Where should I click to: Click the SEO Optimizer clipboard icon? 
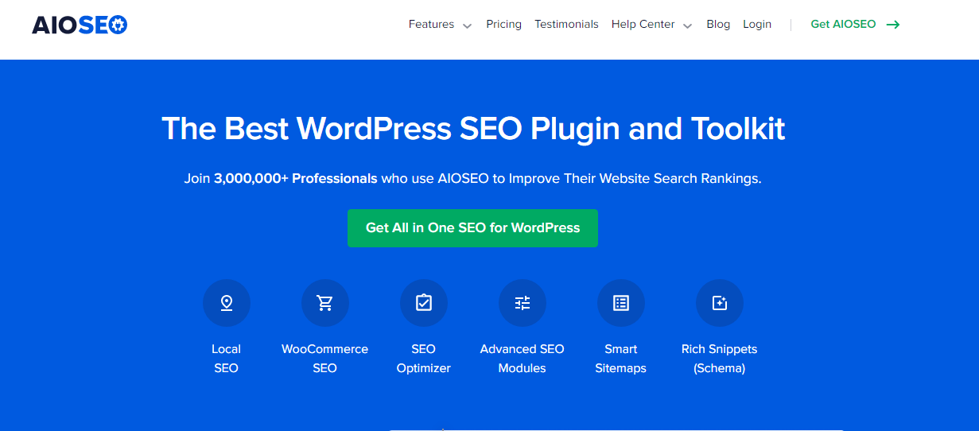coord(424,303)
